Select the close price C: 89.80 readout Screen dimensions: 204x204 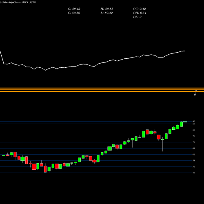point(74,13)
